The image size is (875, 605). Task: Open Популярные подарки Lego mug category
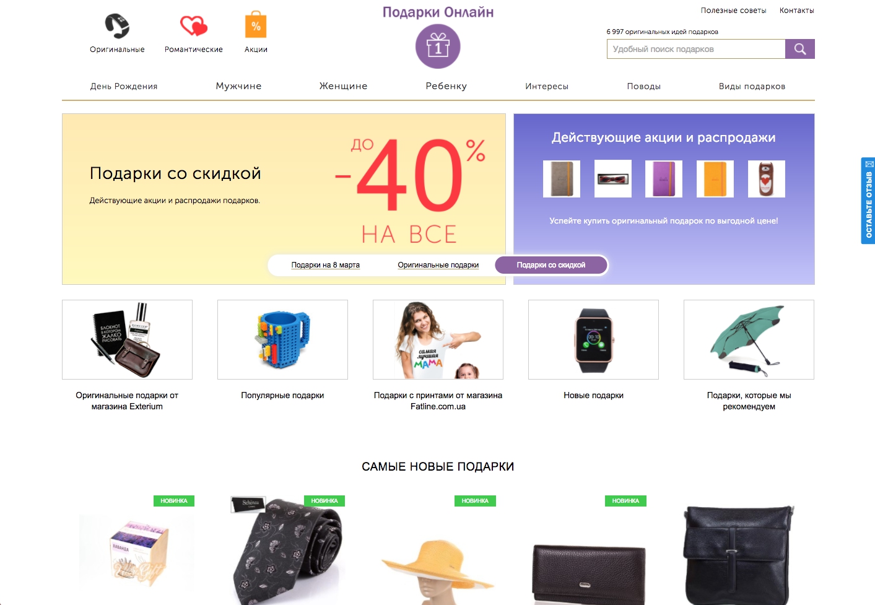[282, 340]
